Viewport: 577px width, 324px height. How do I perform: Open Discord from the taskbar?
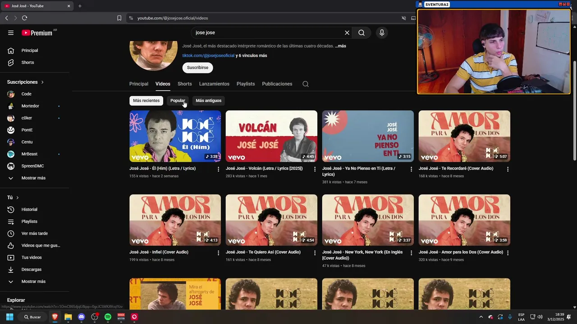pos(81,317)
